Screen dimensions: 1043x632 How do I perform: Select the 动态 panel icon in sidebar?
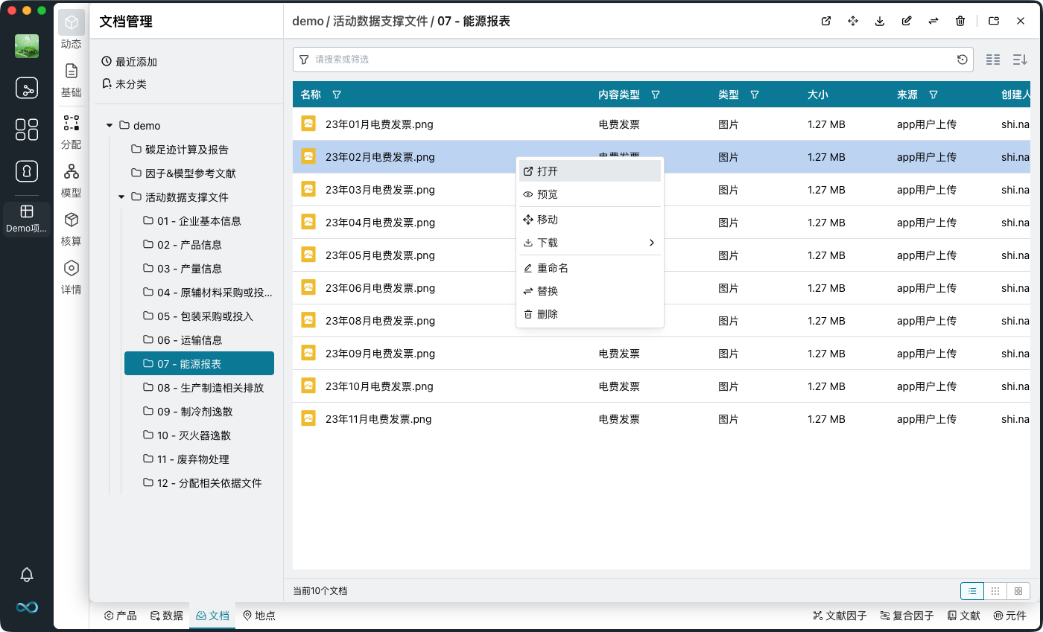pos(71,31)
